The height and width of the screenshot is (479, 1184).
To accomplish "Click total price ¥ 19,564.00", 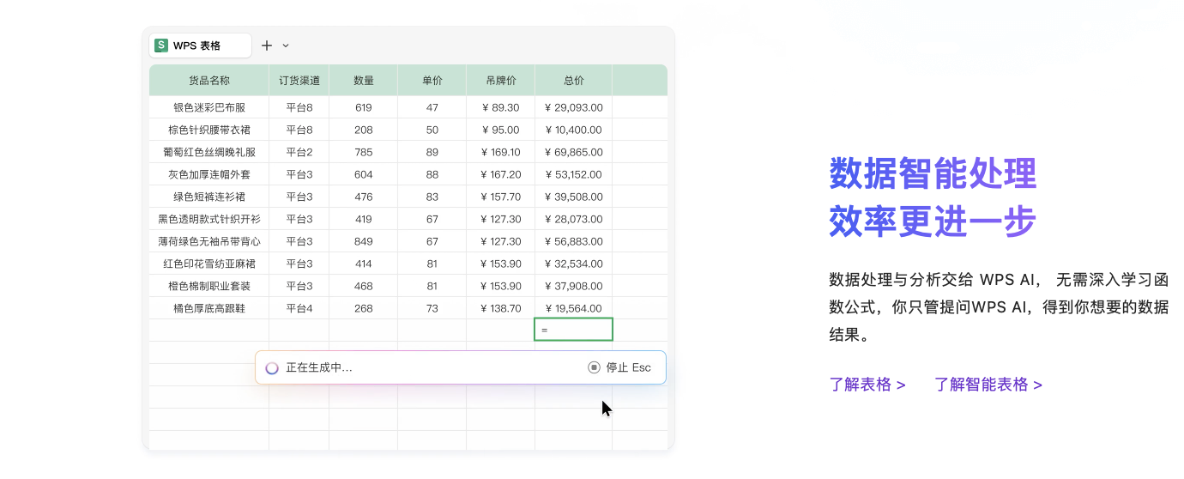I will [574, 308].
